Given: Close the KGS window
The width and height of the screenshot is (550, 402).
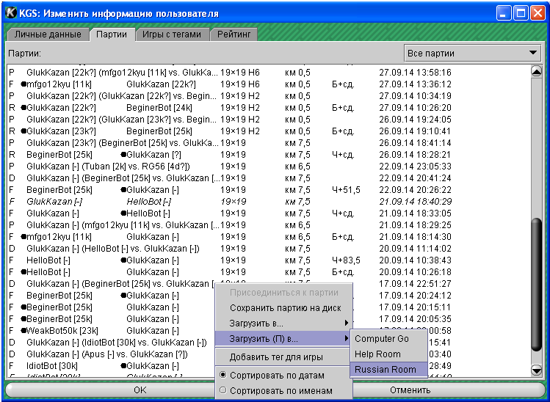Looking at the screenshot, I should tap(538, 14).
